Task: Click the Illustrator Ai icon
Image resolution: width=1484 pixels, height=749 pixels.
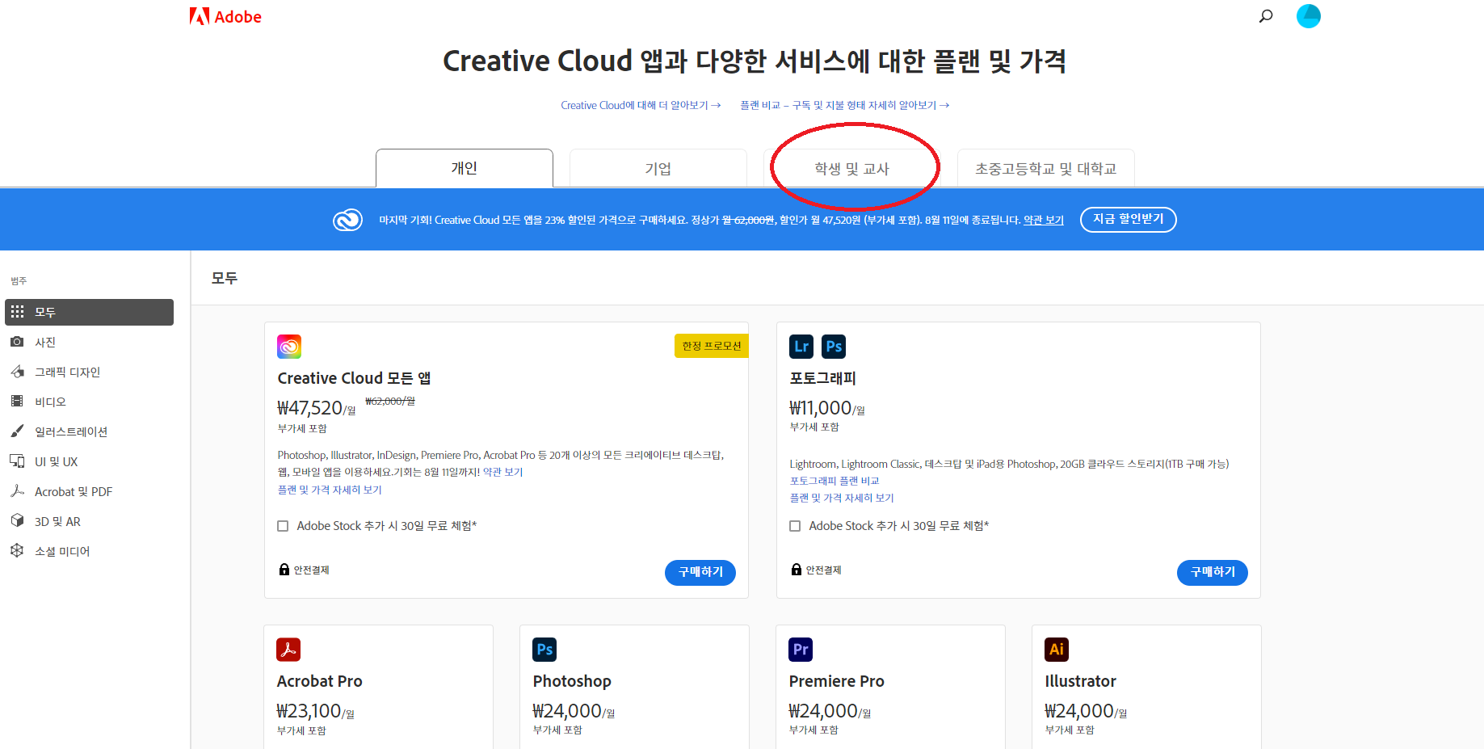Action: point(1057,650)
